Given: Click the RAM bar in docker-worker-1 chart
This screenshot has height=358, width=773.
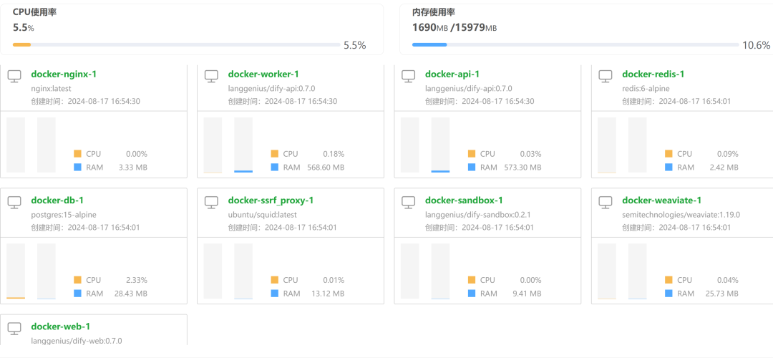Looking at the screenshot, I should [x=243, y=145].
